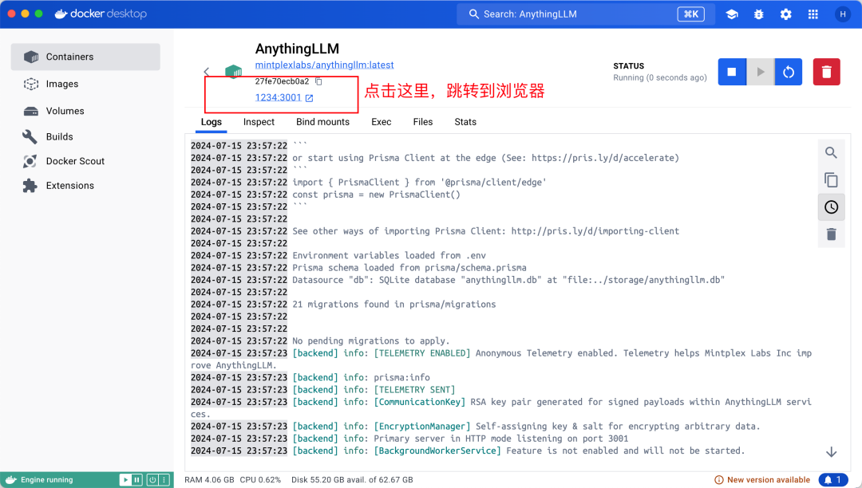Click the 'Environment variables loaded from .env' log line
Screen dimensions: 862x488
(x=389, y=255)
